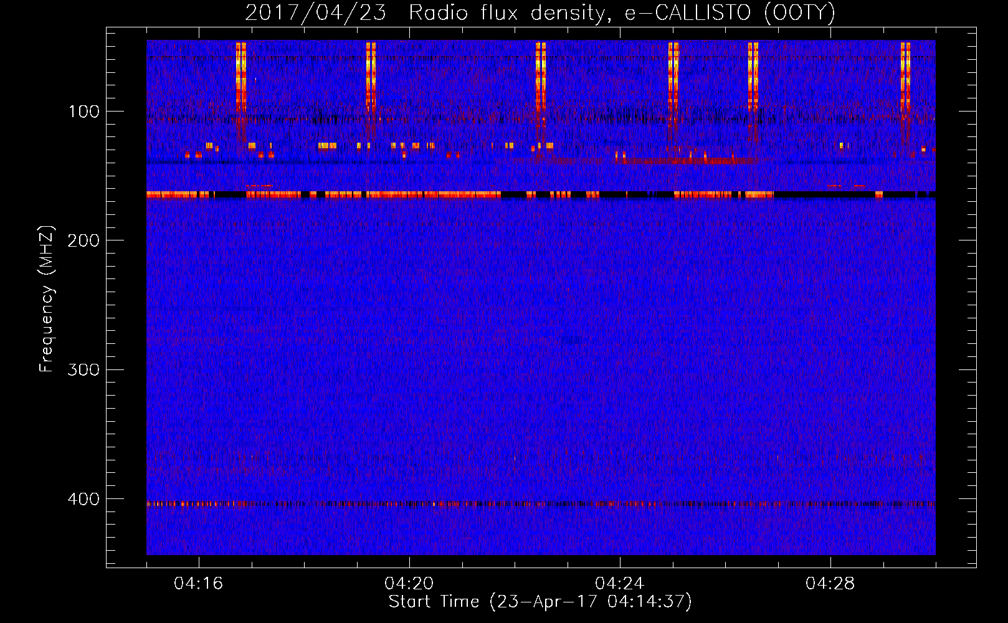Click the '04:28' time axis label
1008x623 pixels.
pyautogui.click(x=830, y=584)
